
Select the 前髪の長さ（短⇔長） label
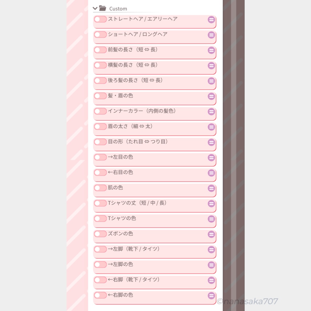pyautogui.click(x=133, y=50)
